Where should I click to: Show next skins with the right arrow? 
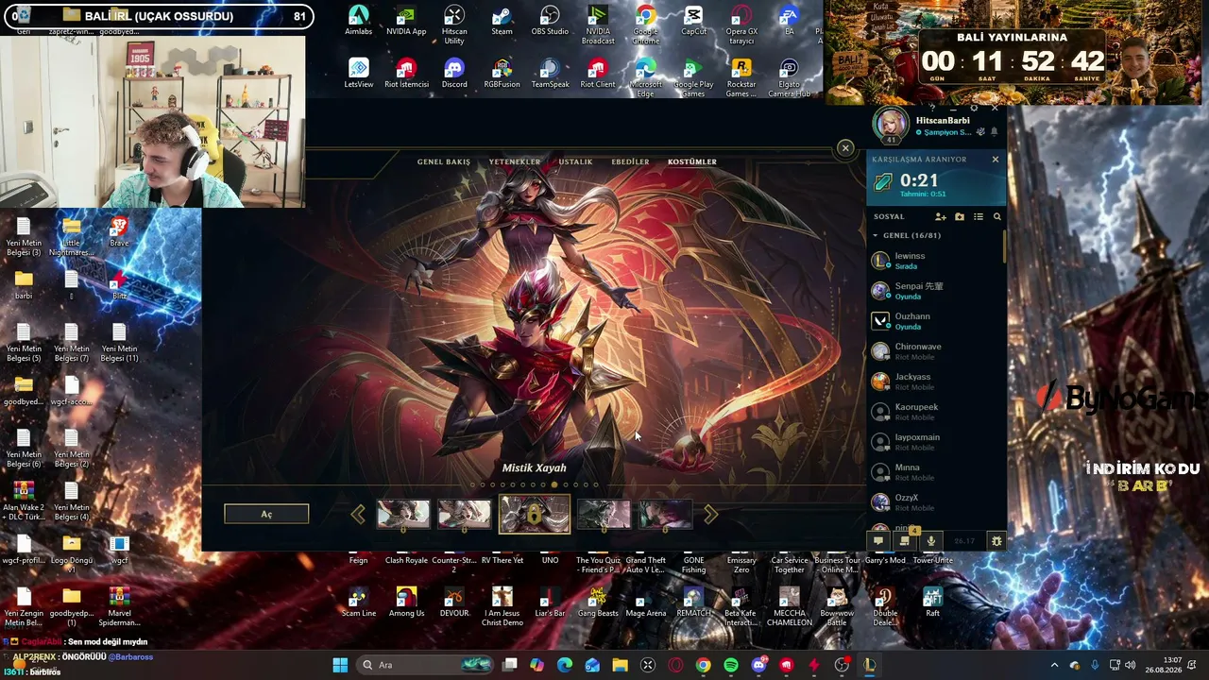pyautogui.click(x=710, y=514)
